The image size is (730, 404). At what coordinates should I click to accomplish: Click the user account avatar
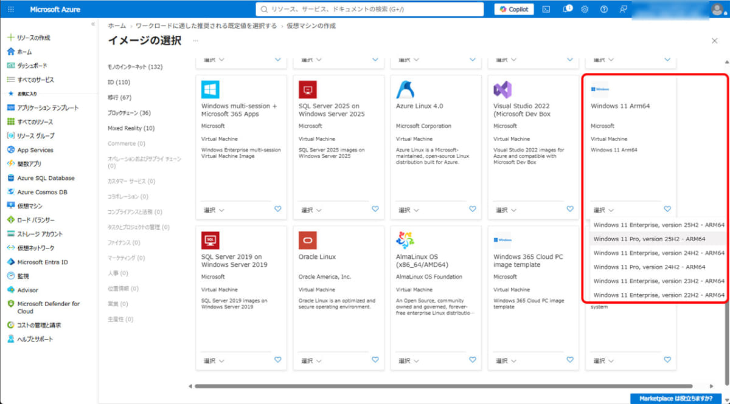(x=717, y=9)
